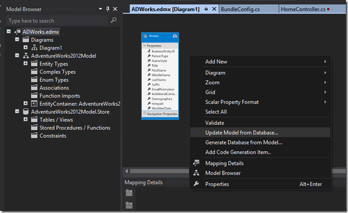
Task: Click the Properties wrench icon in context menu
Action: pos(196,184)
